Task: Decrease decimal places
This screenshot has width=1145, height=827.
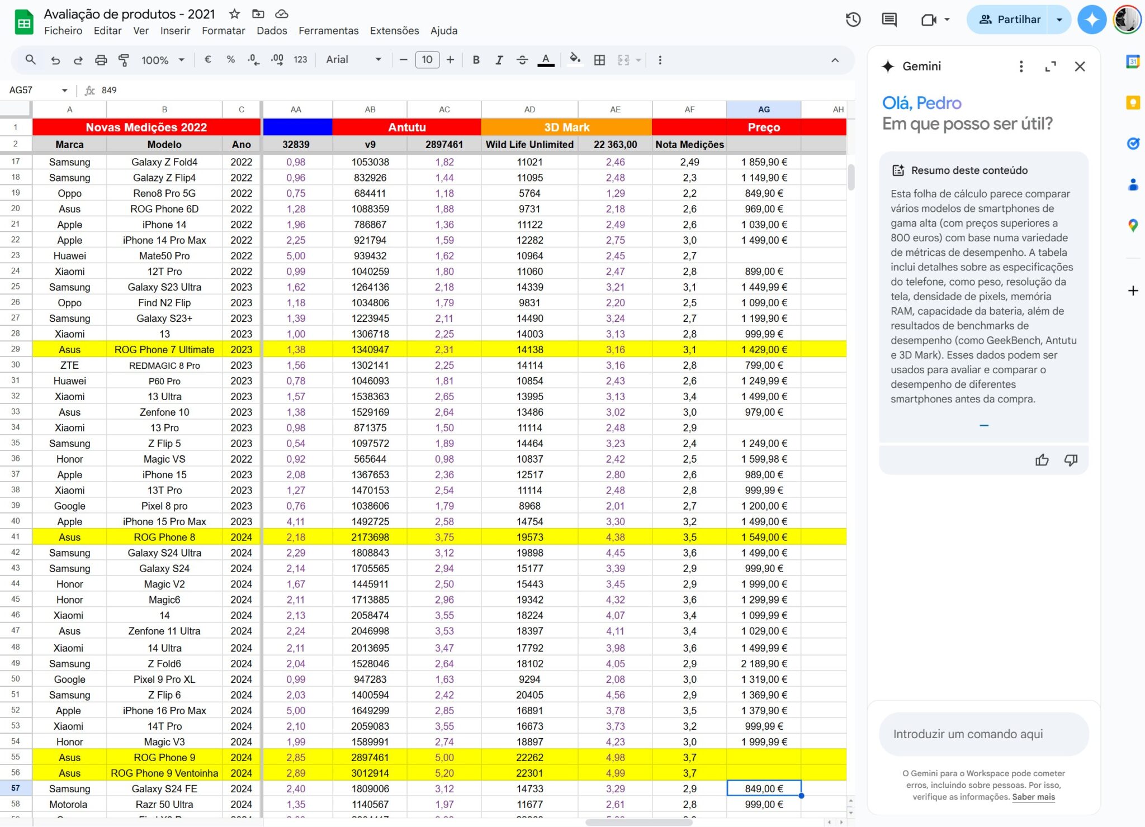Action: point(253,59)
